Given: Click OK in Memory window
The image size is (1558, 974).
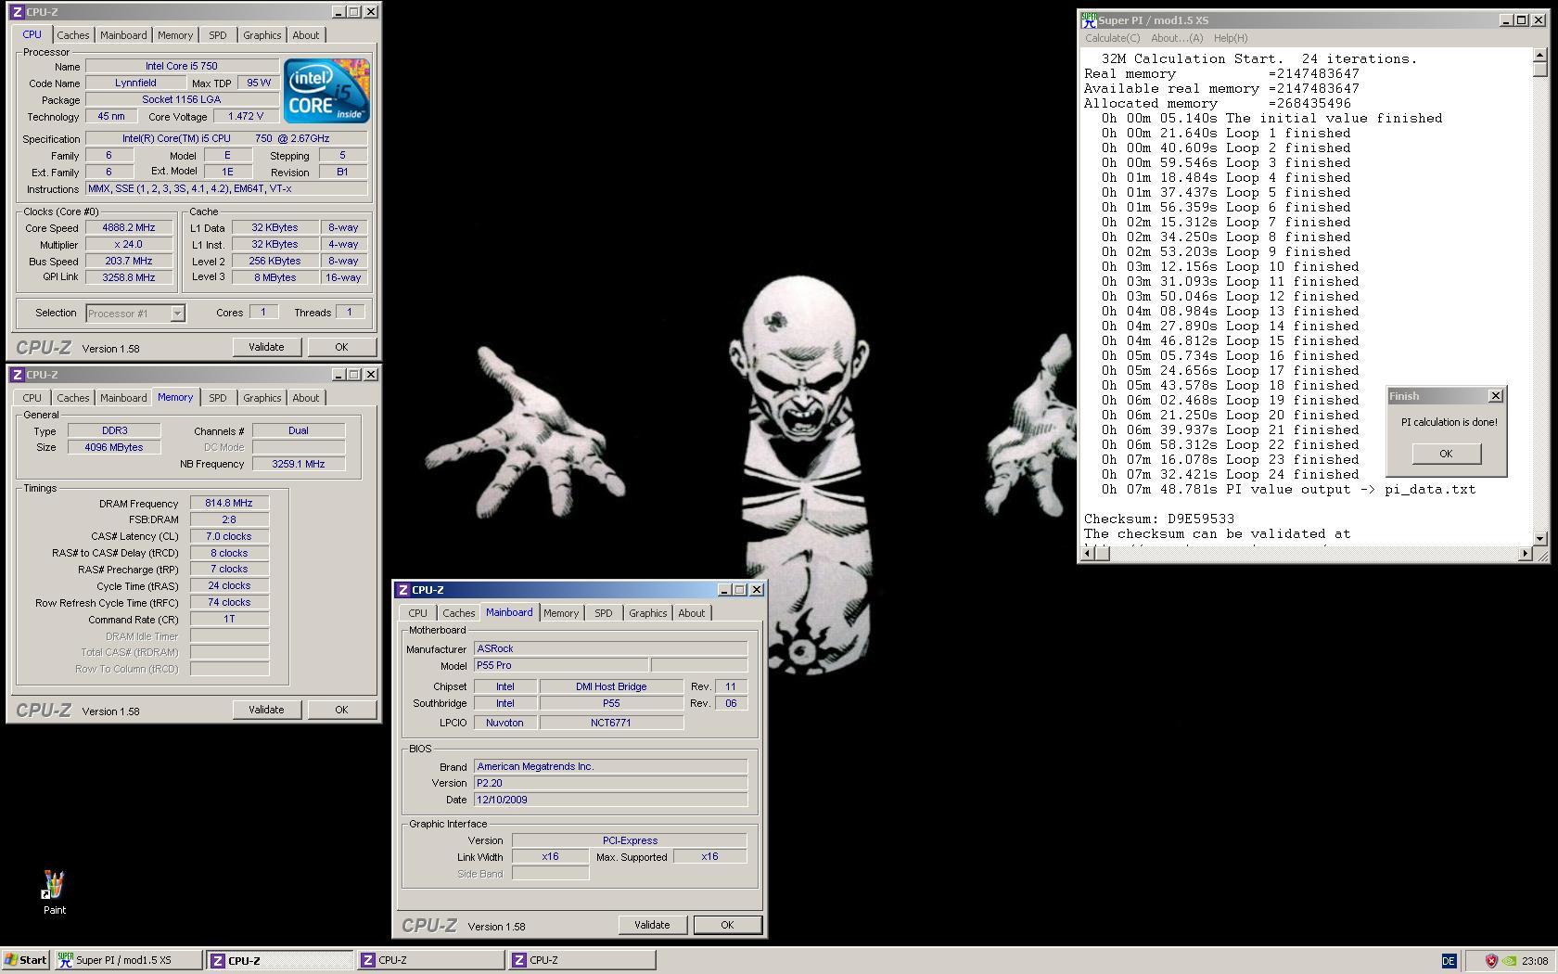Looking at the screenshot, I should coord(341,710).
